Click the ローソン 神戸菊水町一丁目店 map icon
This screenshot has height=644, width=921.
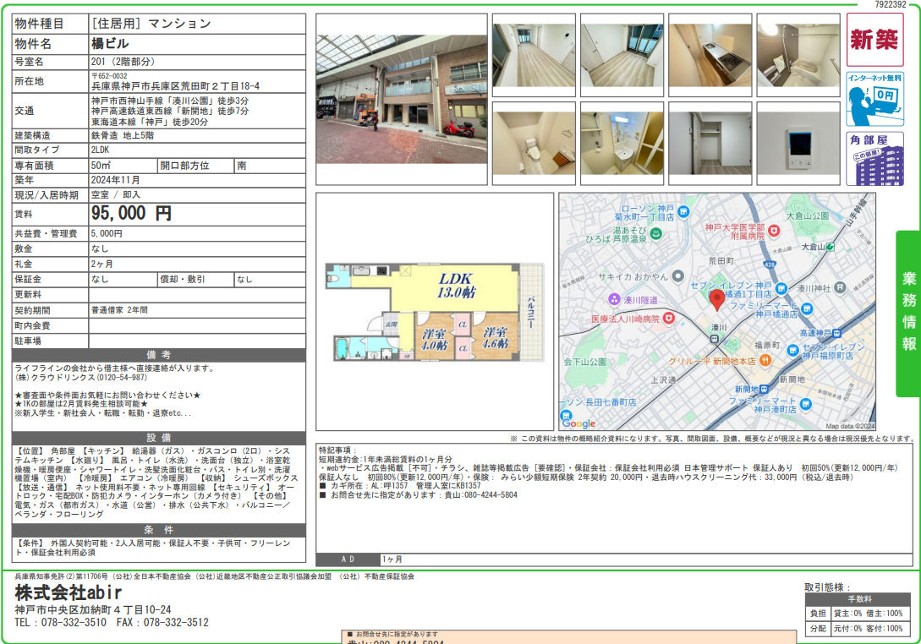(x=683, y=212)
